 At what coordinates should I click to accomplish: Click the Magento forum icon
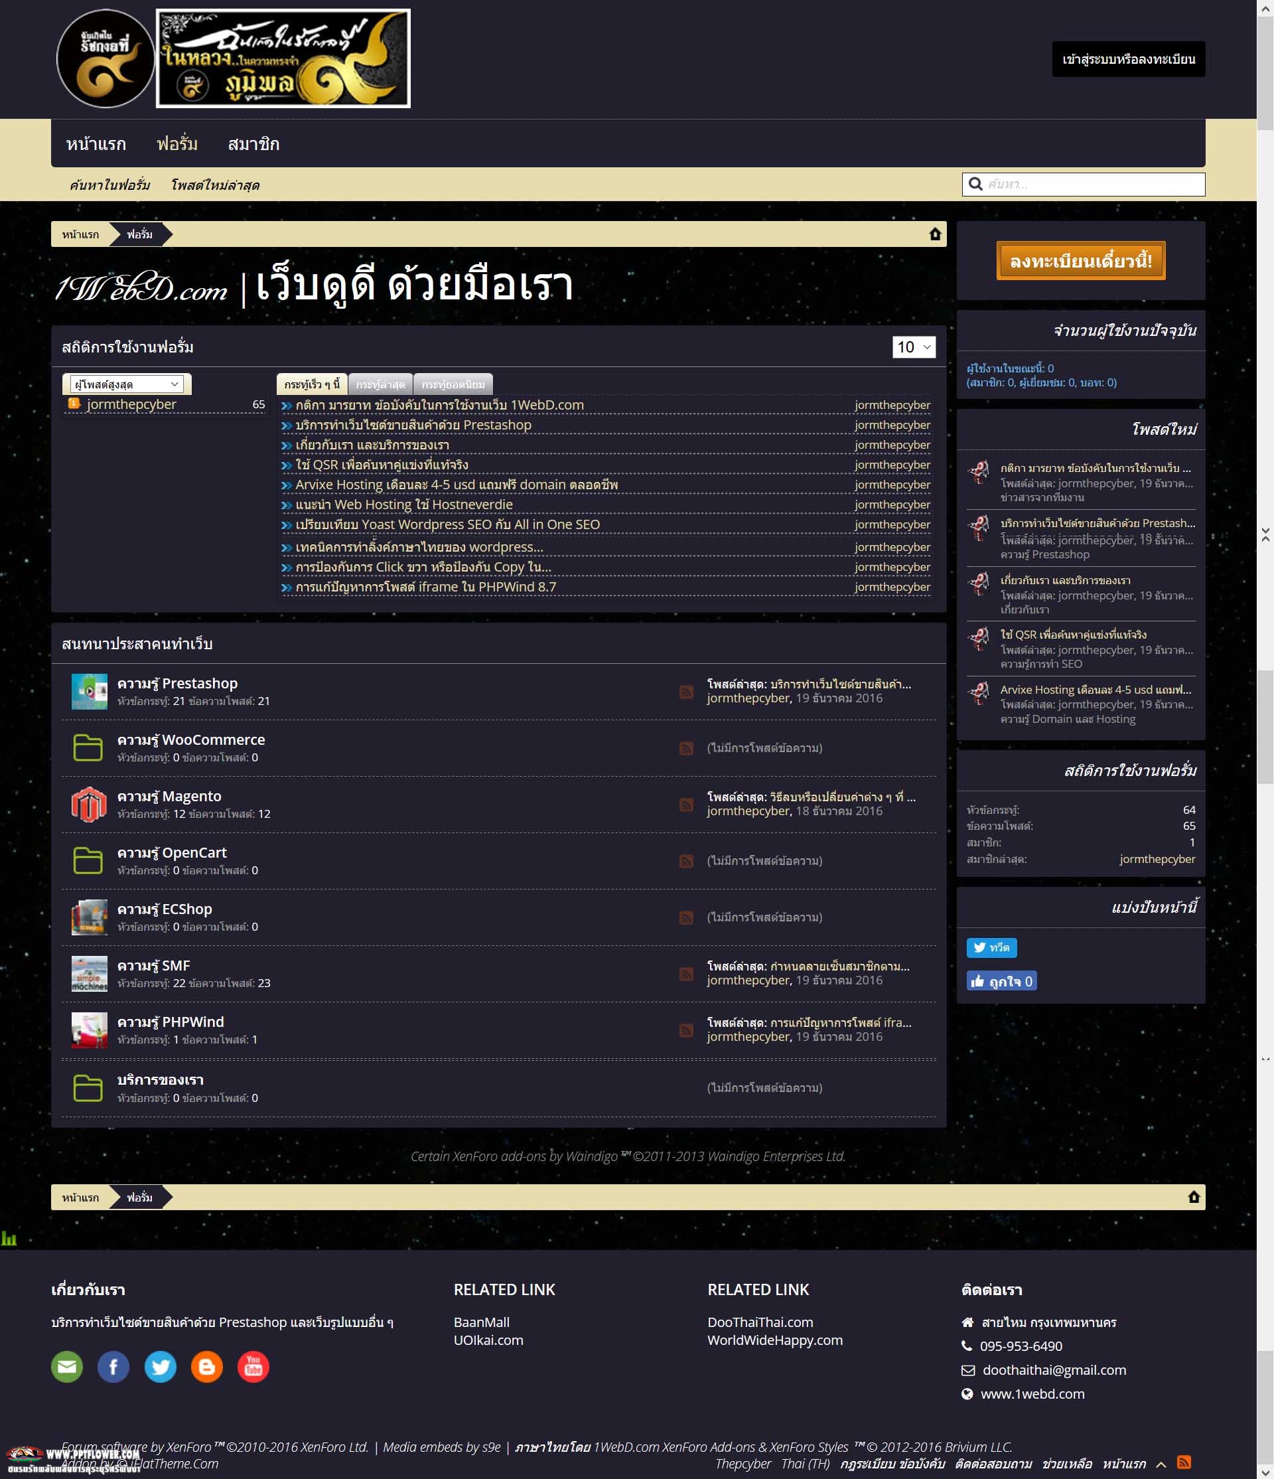point(89,805)
